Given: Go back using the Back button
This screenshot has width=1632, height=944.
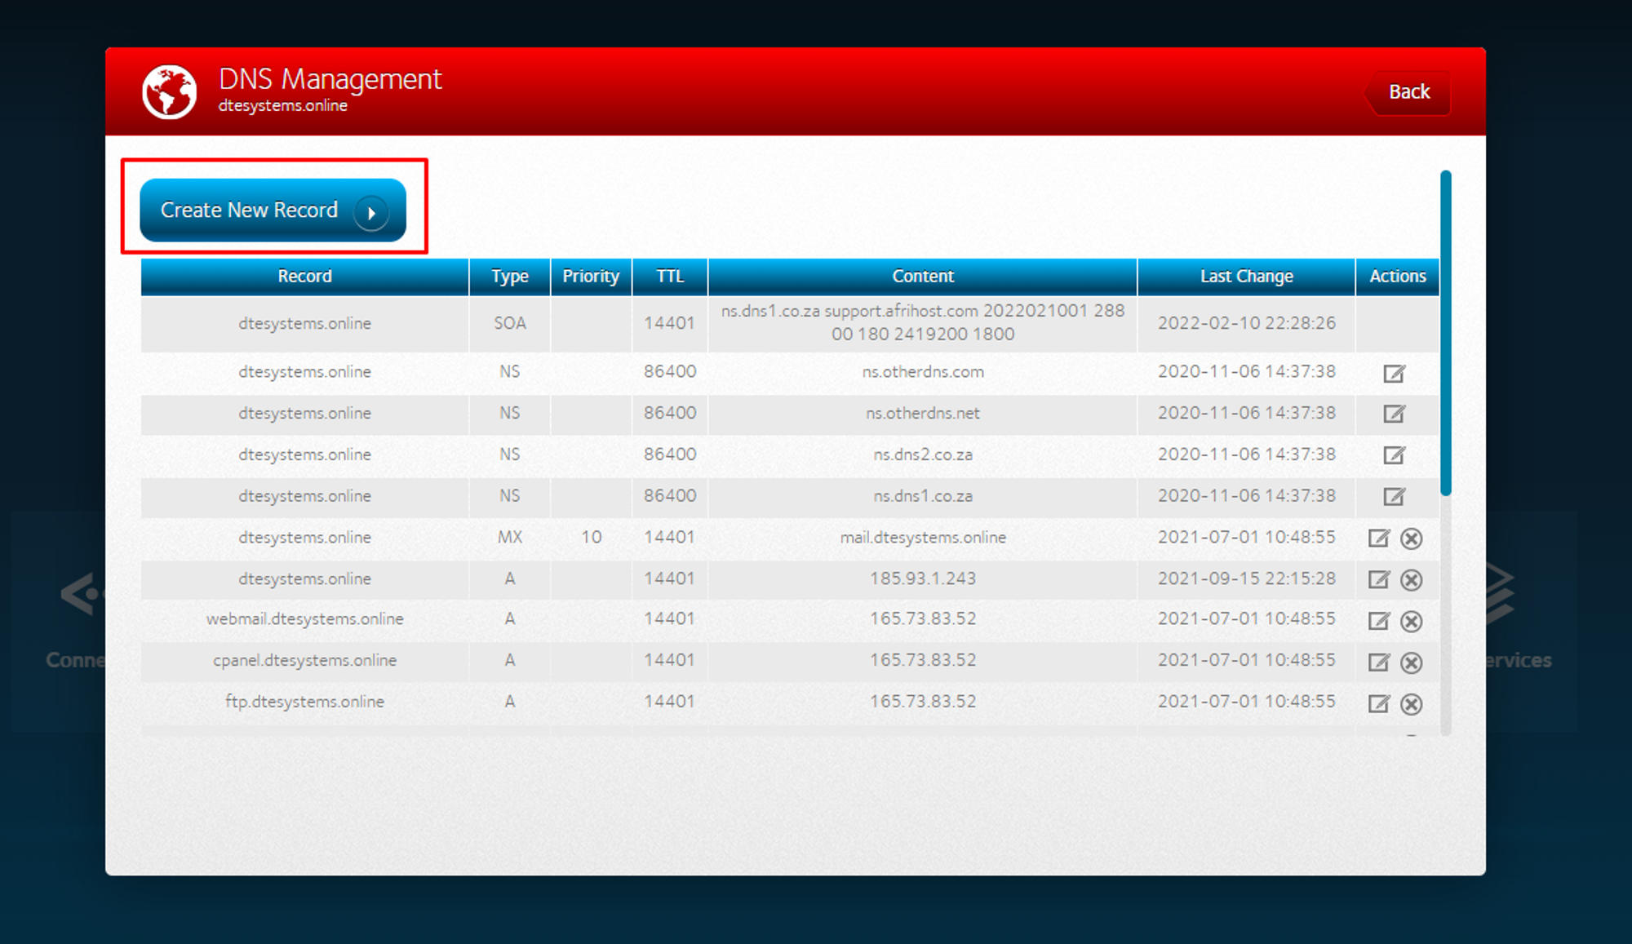Looking at the screenshot, I should click(x=1408, y=92).
